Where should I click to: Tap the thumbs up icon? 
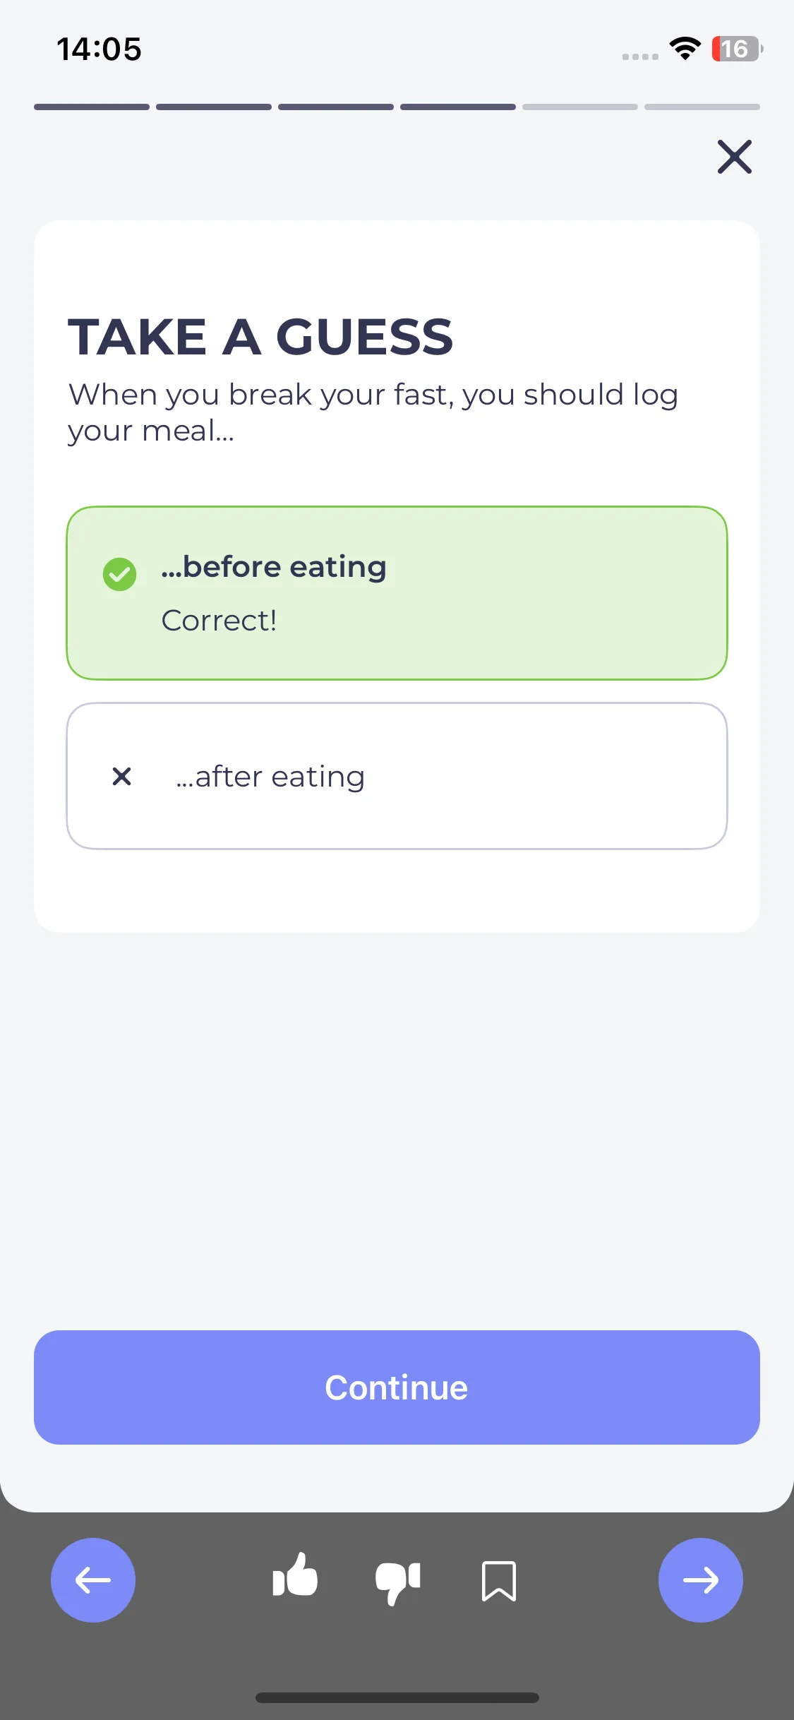295,1575
